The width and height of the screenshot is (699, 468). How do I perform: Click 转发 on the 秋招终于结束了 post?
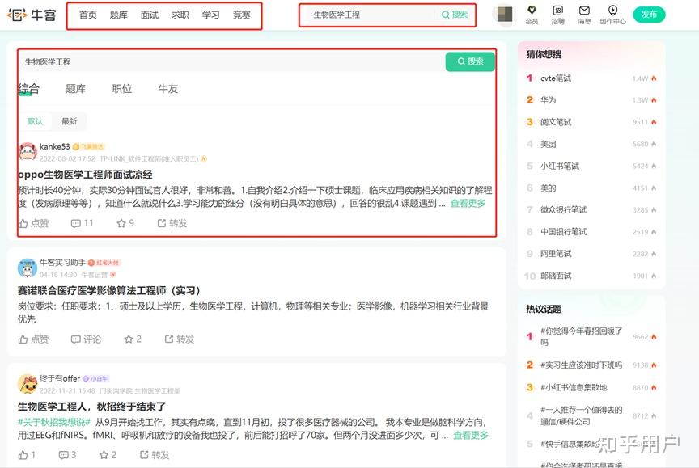(155, 455)
